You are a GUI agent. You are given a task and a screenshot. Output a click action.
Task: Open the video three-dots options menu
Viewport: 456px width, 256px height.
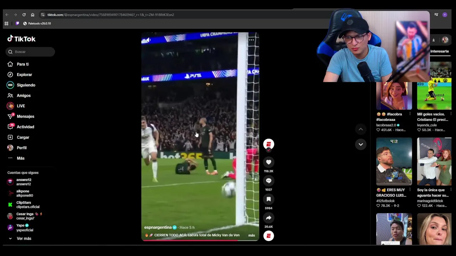[x=252, y=40]
